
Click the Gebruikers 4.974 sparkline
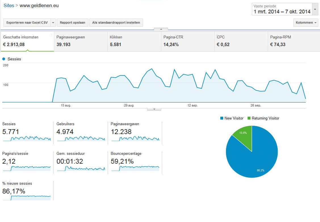[x=81, y=139]
